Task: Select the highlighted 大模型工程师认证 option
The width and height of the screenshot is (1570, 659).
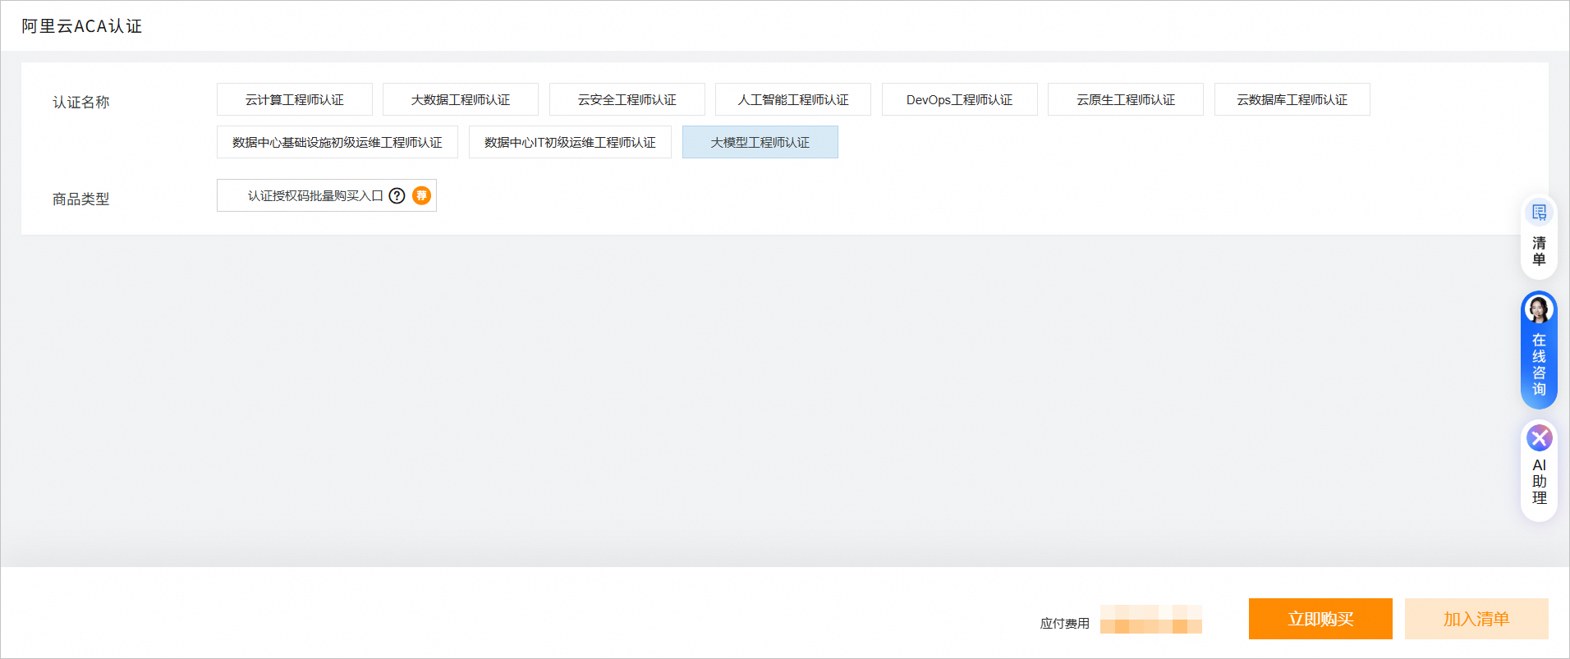Action: tap(760, 142)
